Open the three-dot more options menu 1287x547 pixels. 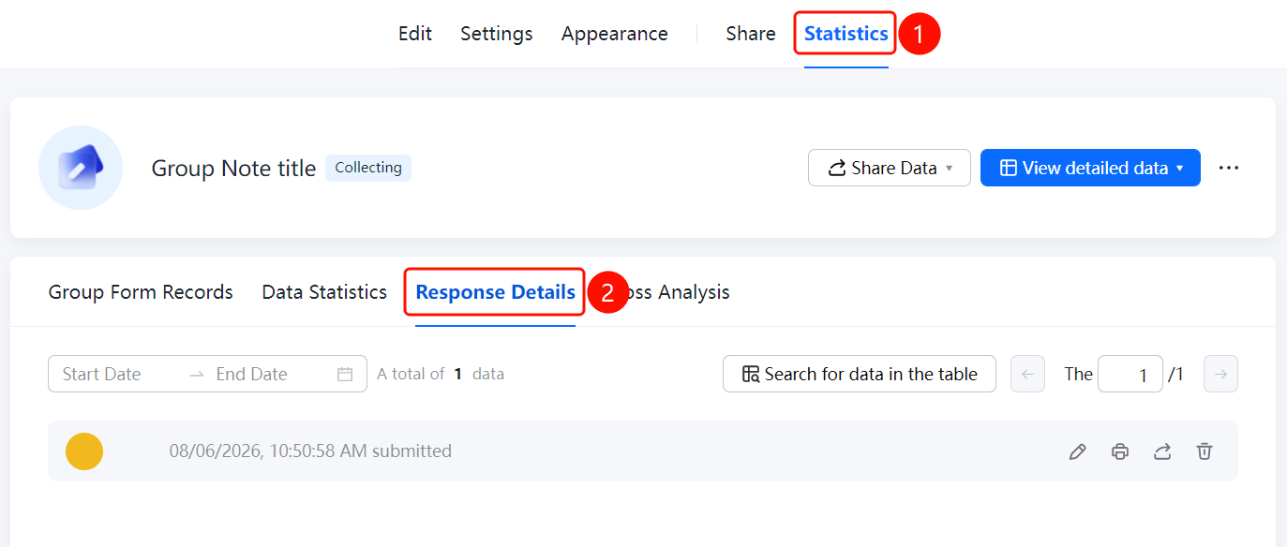pyautogui.click(x=1229, y=168)
